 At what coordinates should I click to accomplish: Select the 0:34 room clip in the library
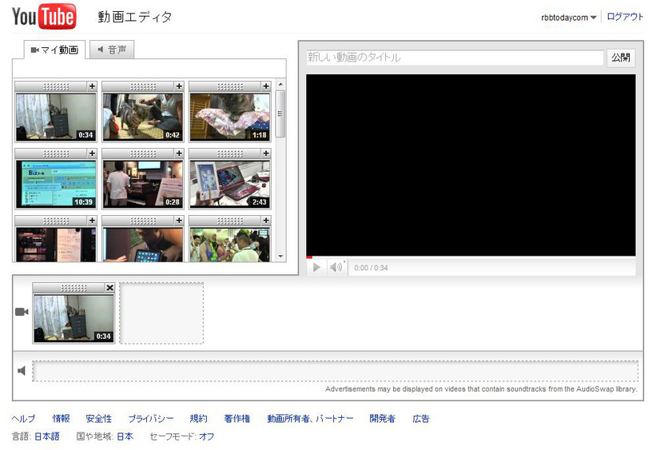[x=56, y=117]
